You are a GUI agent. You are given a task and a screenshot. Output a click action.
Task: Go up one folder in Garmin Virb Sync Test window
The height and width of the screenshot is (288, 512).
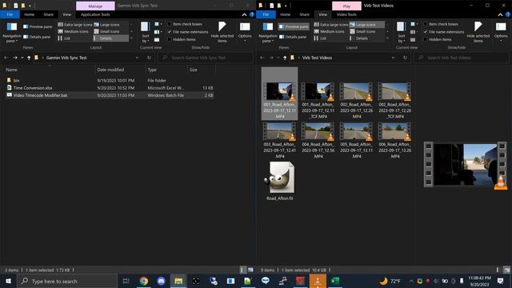(x=29, y=58)
